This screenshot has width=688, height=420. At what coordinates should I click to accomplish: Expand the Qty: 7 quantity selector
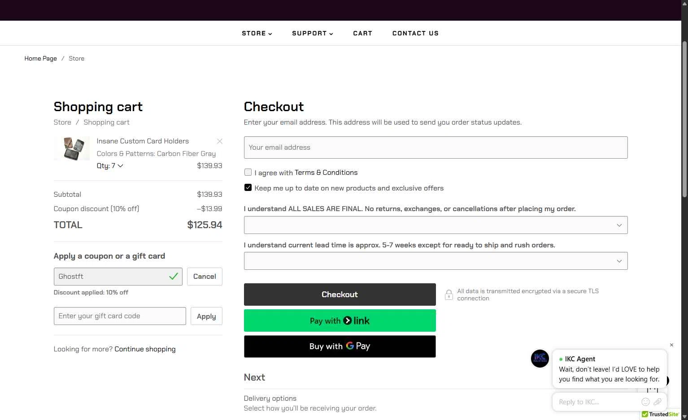tap(110, 166)
